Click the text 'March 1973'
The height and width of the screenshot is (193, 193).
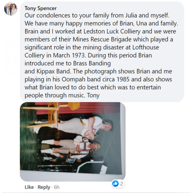pos(69,55)
